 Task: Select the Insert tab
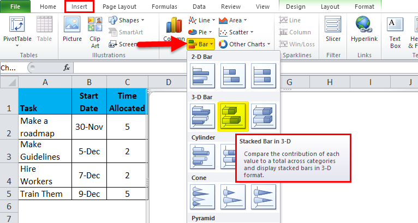pyautogui.click(x=79, y=7)
